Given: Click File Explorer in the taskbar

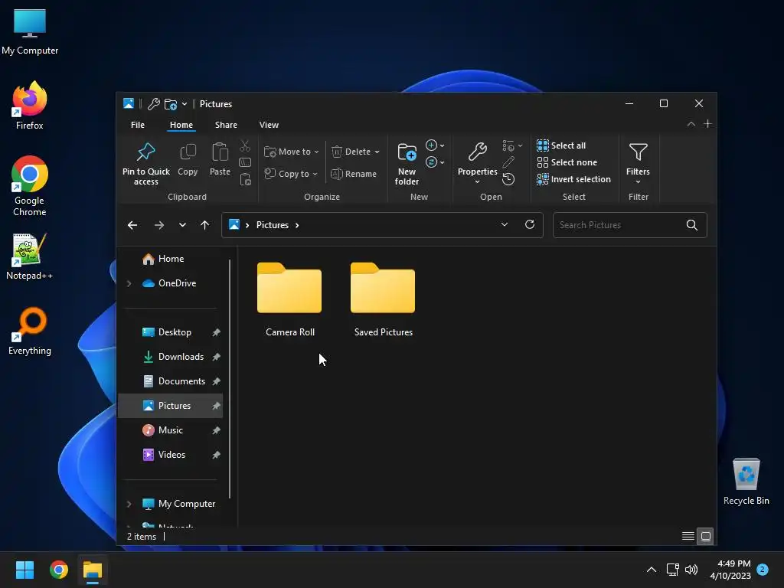Looking at the screenshot, I should (93, 570).
